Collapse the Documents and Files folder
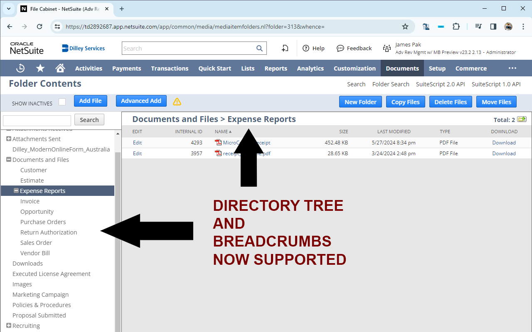 [9, 159]
